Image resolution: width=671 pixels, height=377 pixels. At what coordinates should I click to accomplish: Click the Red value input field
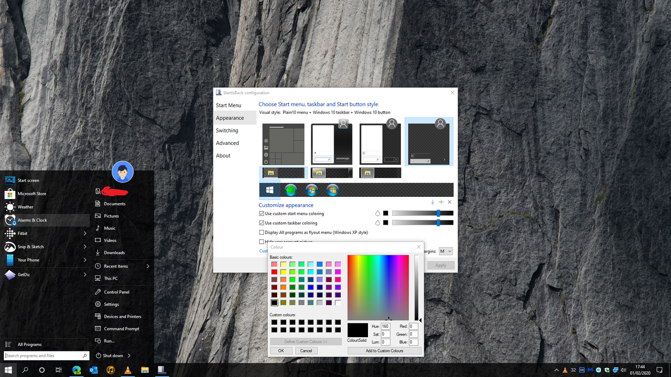coord(414,326)
